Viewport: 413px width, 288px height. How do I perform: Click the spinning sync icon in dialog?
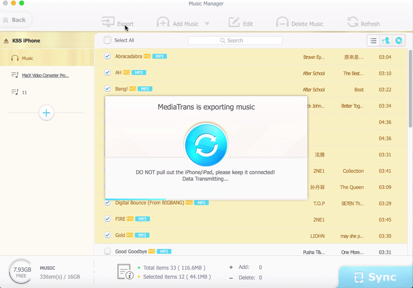(x=206, y=145)
